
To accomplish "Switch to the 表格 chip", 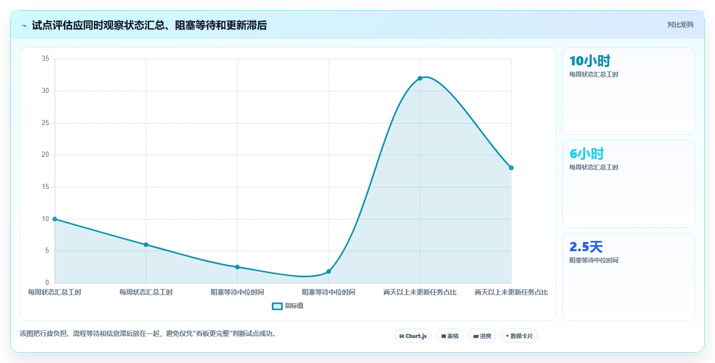I will 450,336.
